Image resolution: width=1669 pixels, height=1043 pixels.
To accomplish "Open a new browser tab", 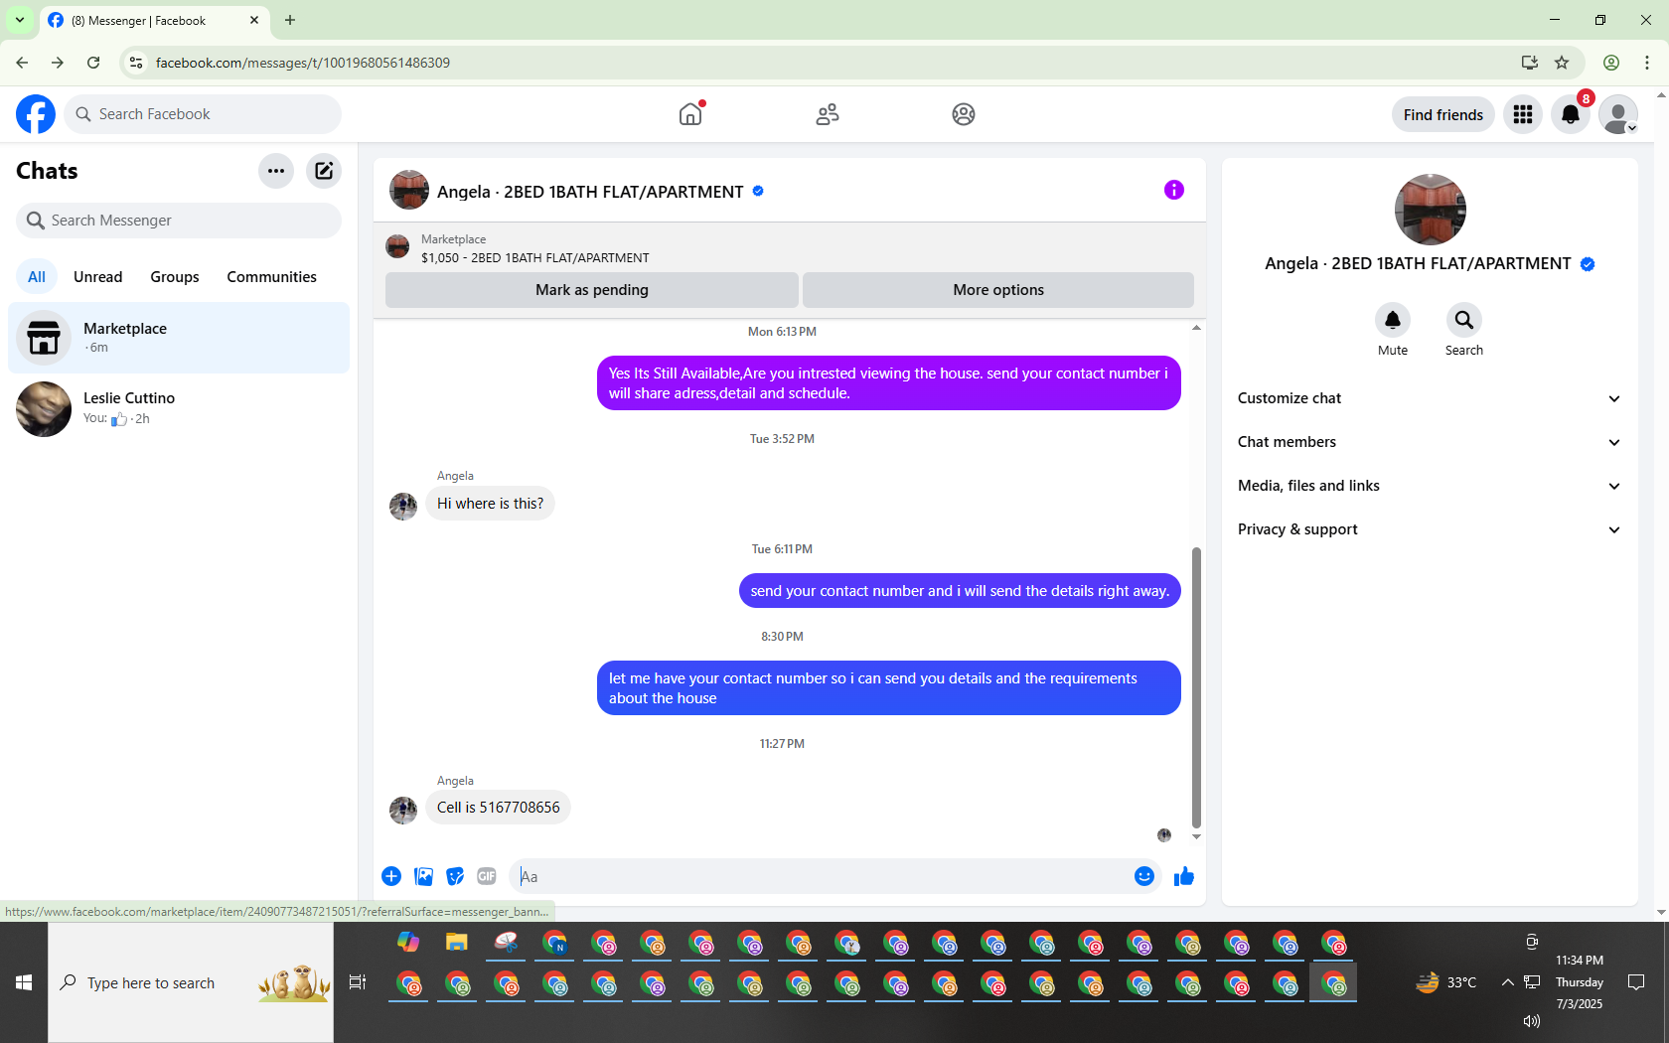I will (x=290, y=20).
